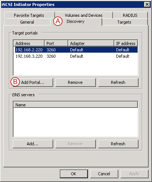Viewport: 152px width, 182px height.
Task: Cancel the iSCSI properties dialog
Action: pyautogui.click(x=104, y=174)
